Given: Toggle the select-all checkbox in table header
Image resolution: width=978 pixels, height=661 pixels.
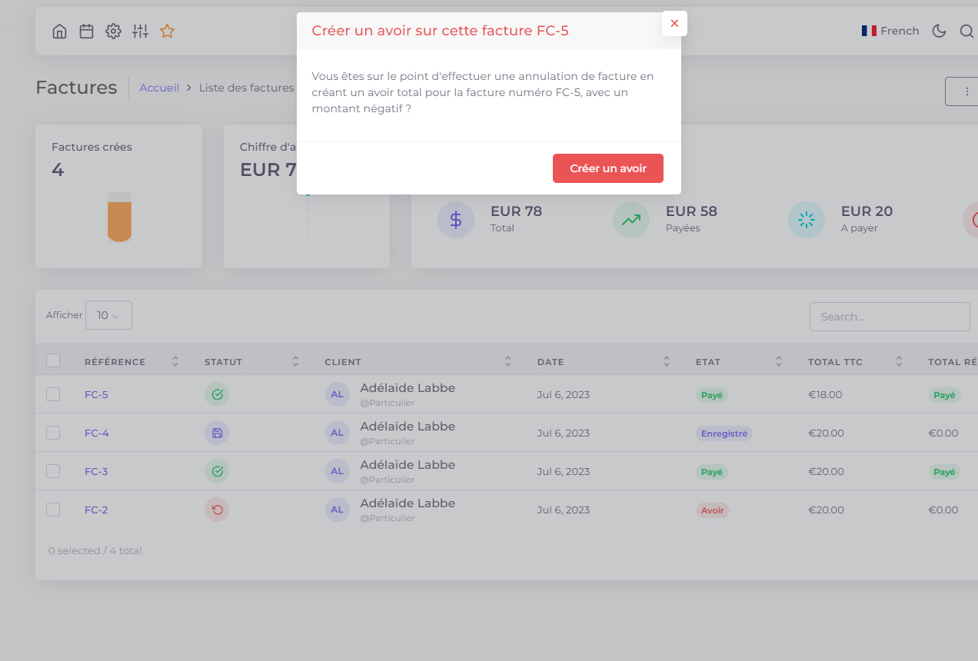Looking at the screenshot, I should coord(53,360).
